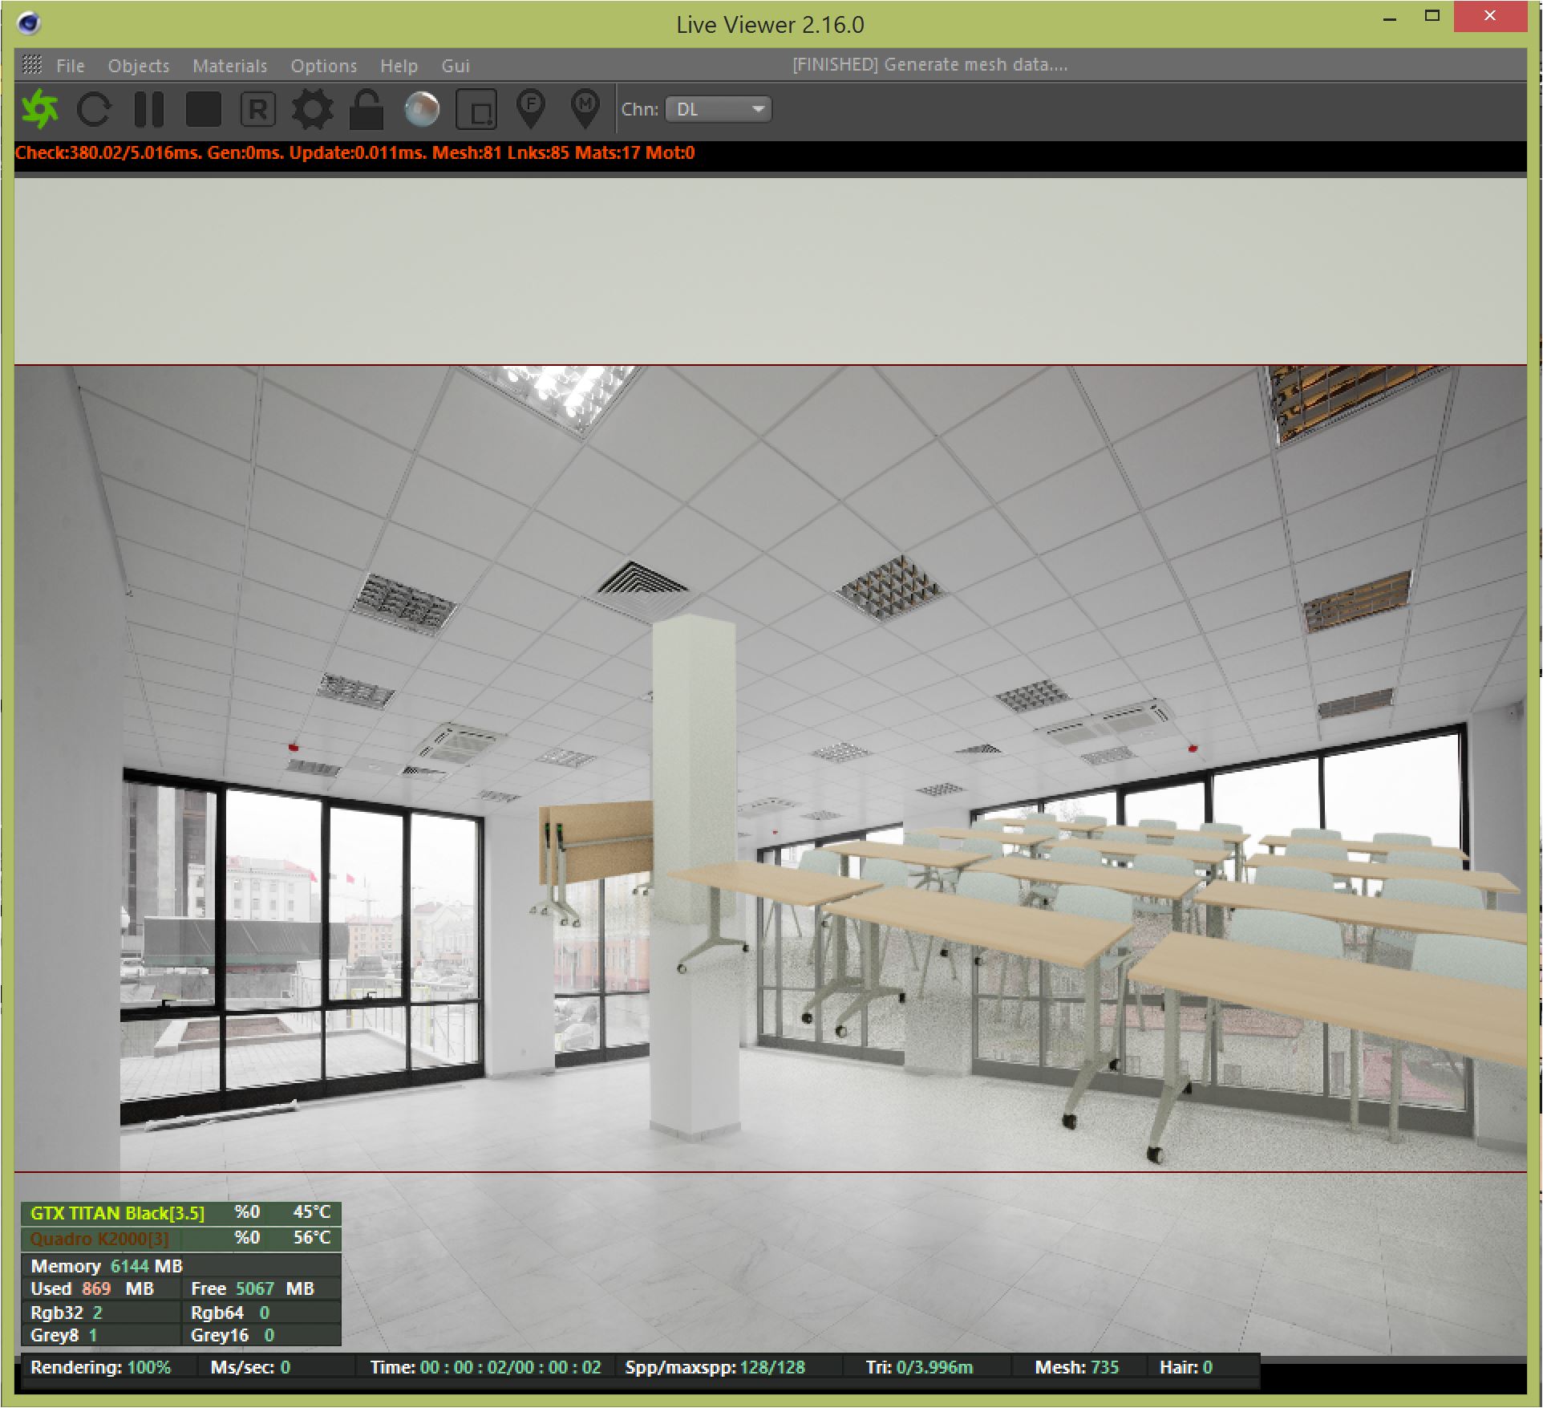This screenshot has width=1543, height=1408.
Task: Select the focus picker F pin
Action: [x=531, y=108]
